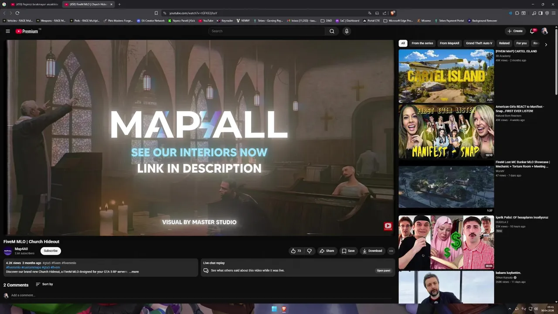The image size is (558, 314).
Task: Select the From the series chip
Action: 422,43
